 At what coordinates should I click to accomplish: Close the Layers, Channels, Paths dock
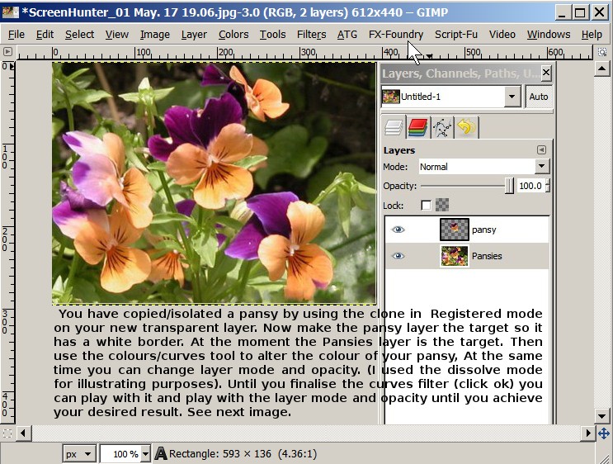click(545, 73)
